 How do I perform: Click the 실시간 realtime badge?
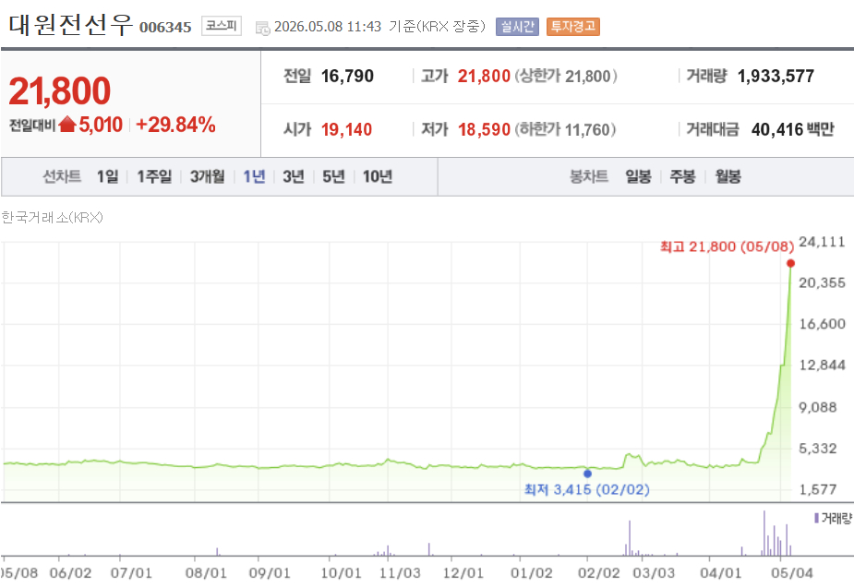[x=517, y=26]
